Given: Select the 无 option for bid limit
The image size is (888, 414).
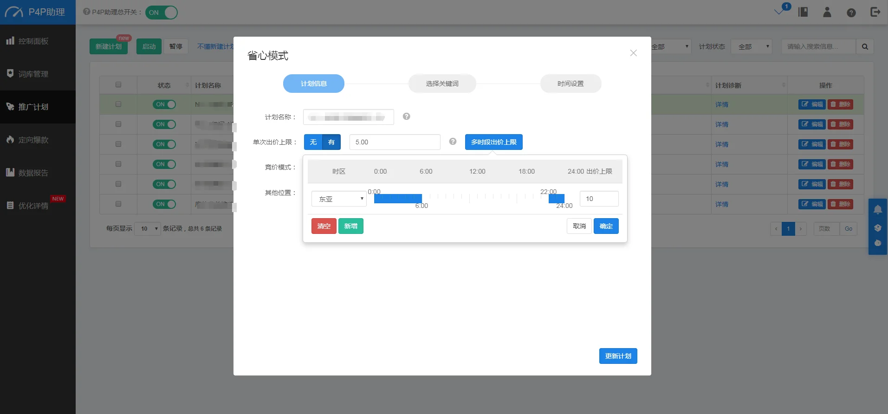Looking at the screenshot, I should [313, 142].
